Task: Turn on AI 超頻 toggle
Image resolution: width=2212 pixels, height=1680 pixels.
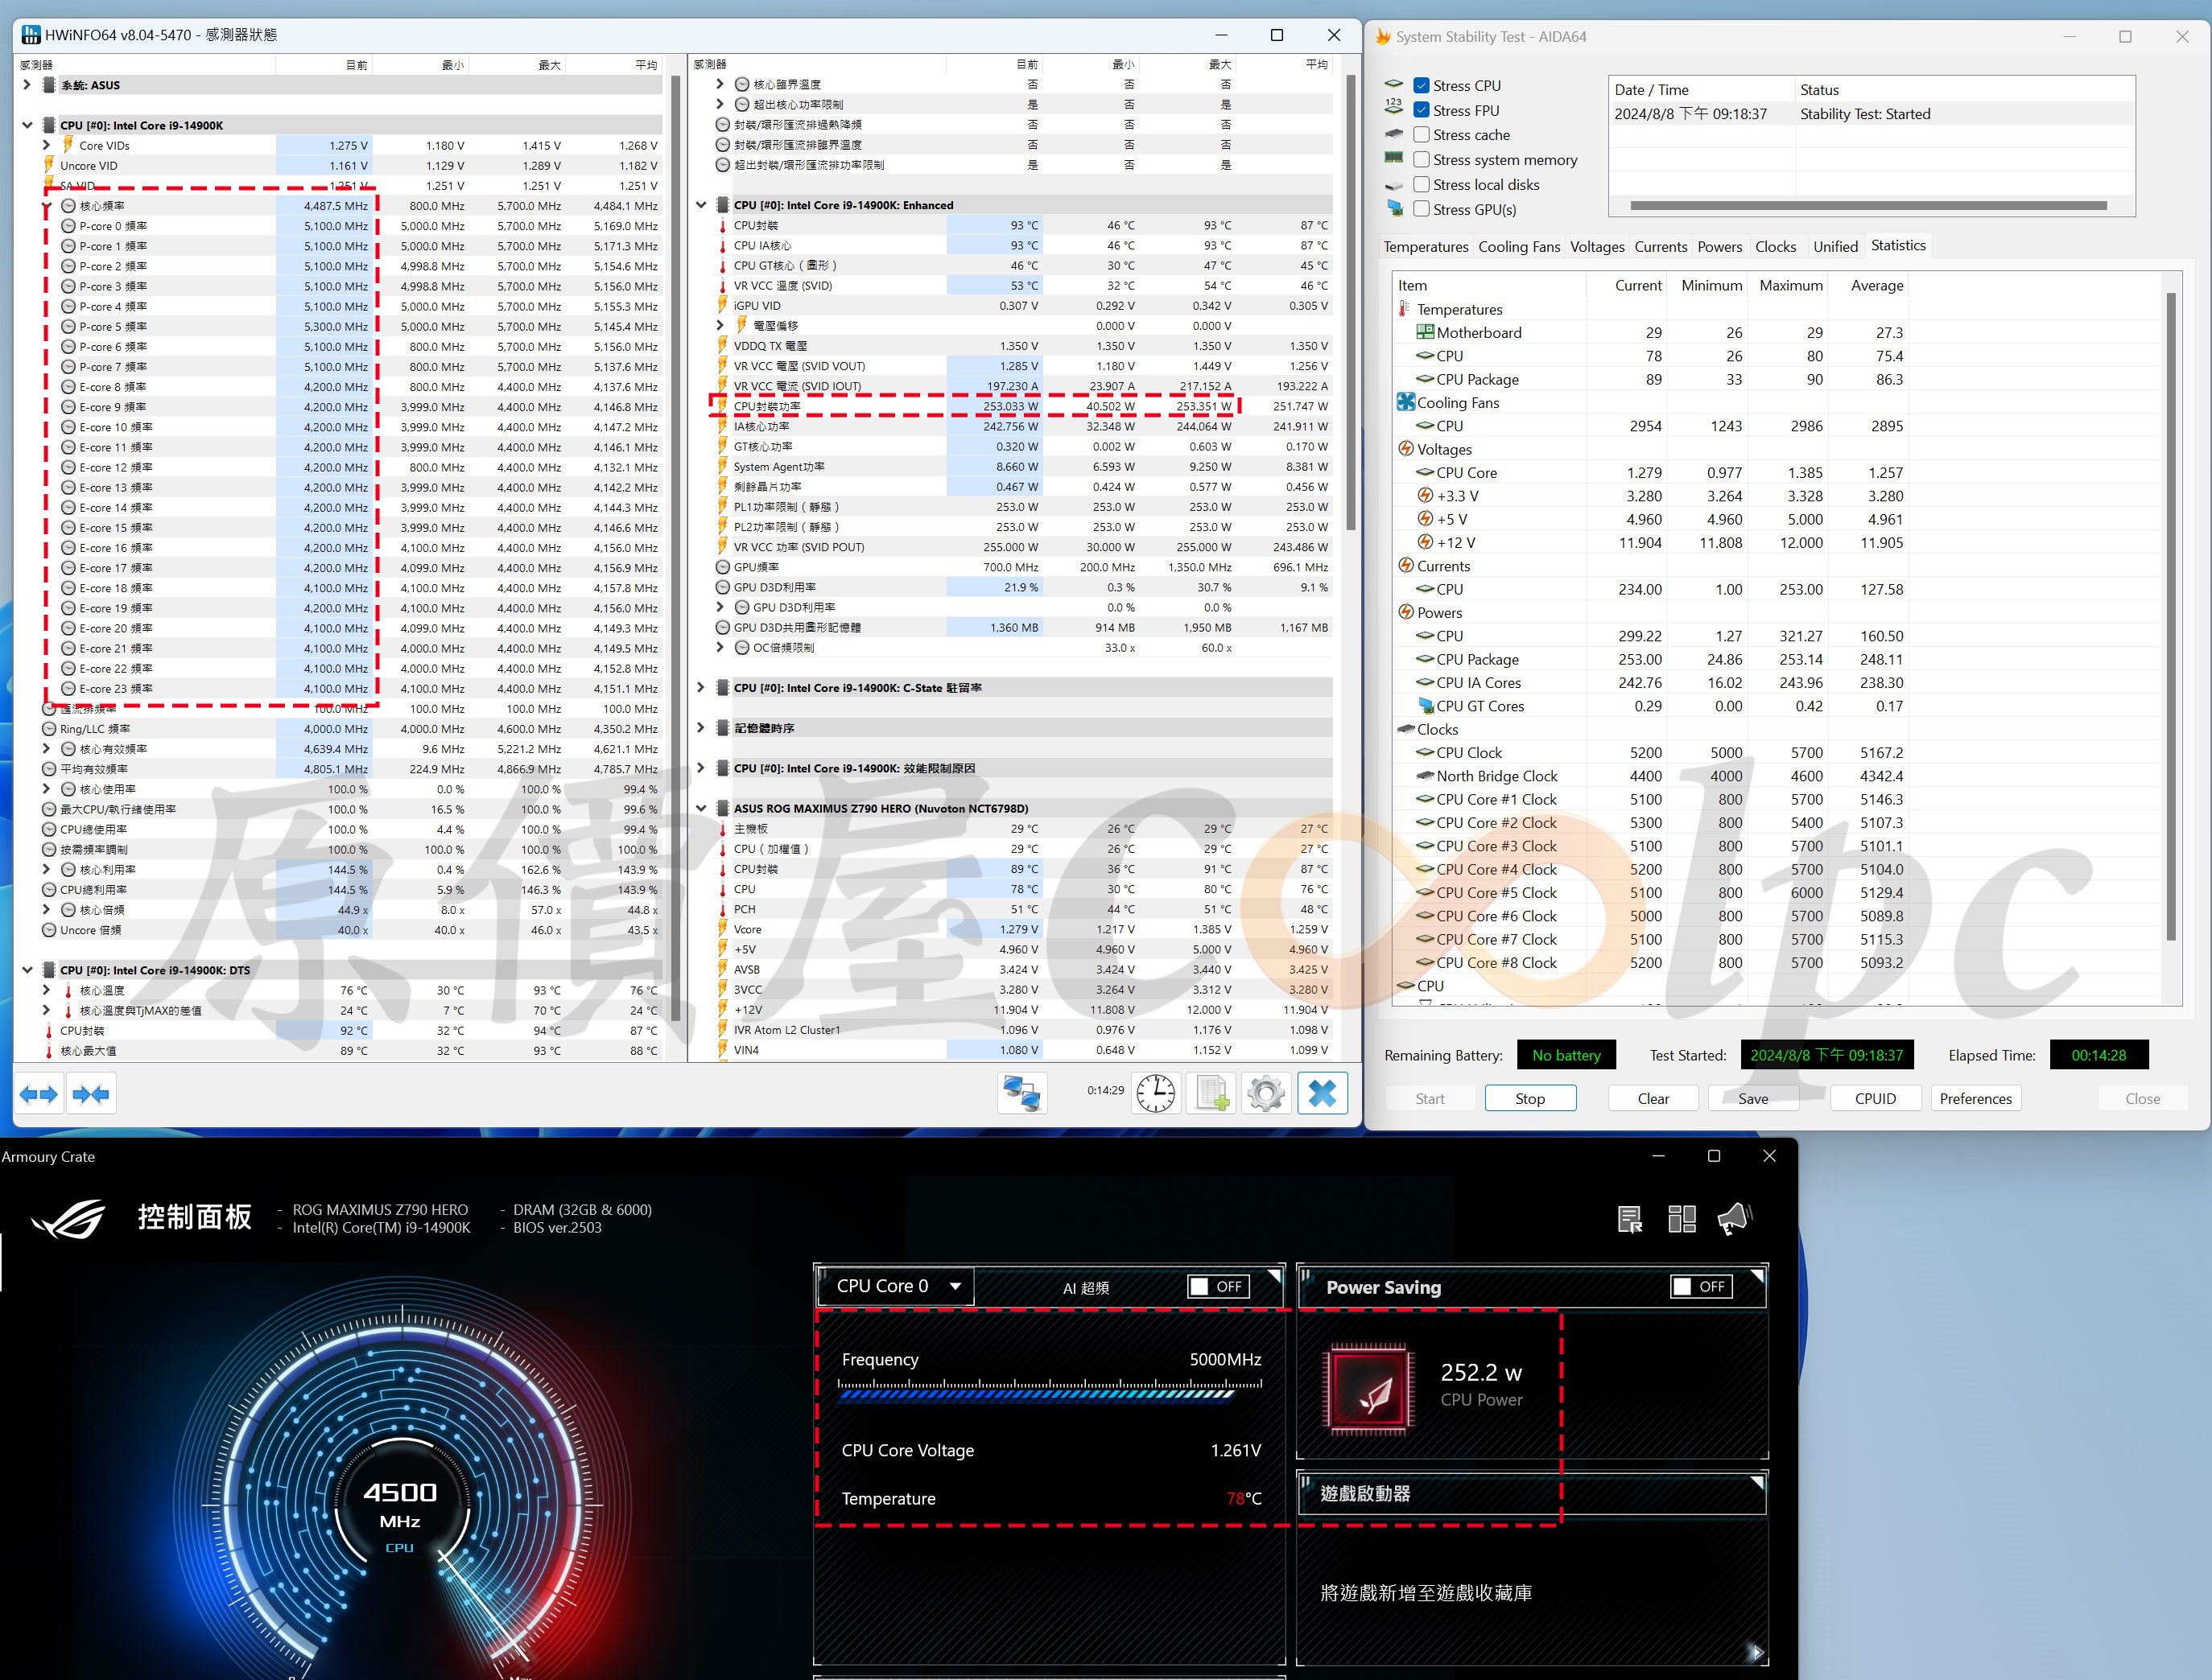Action: [1219, 1287]
